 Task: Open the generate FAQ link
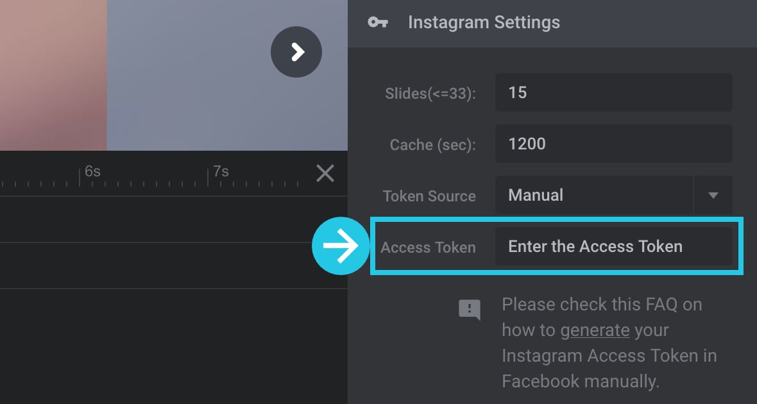595,330
